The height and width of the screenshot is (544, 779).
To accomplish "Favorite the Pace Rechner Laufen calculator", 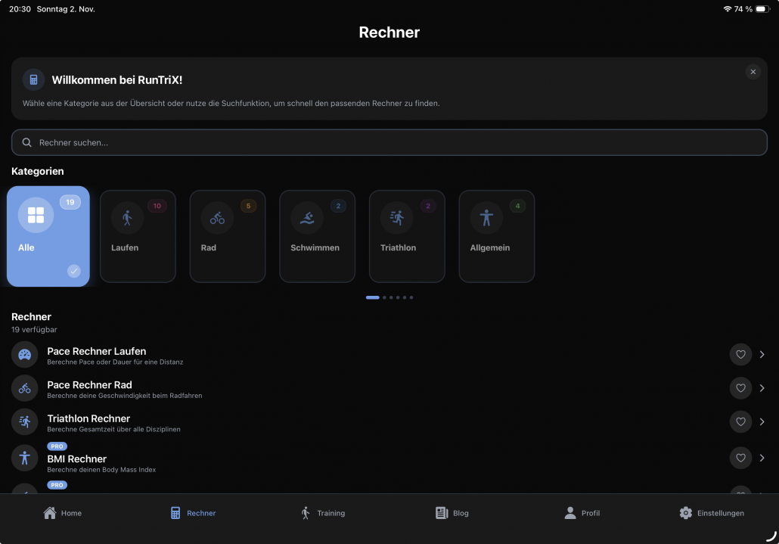I will tap(740, 354).
